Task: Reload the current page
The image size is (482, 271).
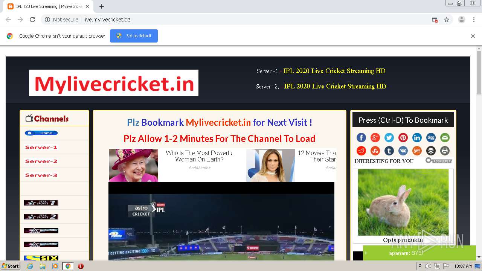Action: click(32, 20)
